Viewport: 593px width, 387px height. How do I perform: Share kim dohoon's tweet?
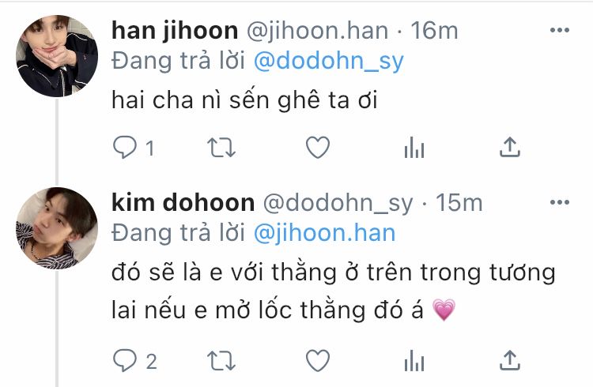(510, 360)
